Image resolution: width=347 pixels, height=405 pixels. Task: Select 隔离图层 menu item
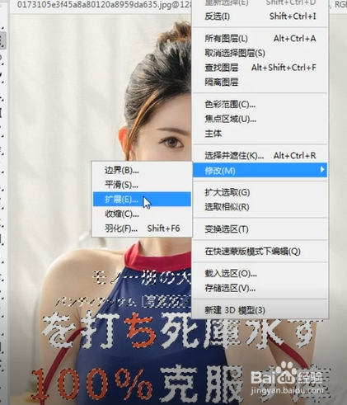(x=260, y=82)
